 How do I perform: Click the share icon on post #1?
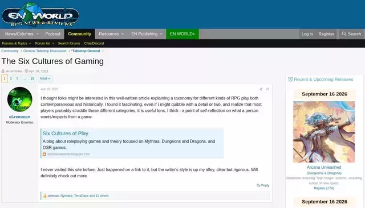tap(261, 89)
